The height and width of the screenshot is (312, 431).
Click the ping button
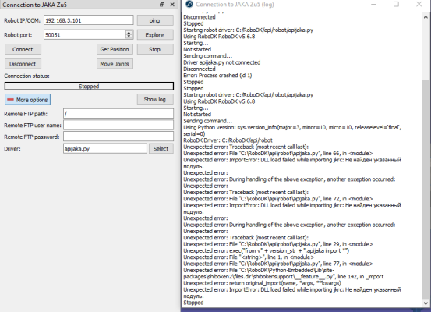155,20
